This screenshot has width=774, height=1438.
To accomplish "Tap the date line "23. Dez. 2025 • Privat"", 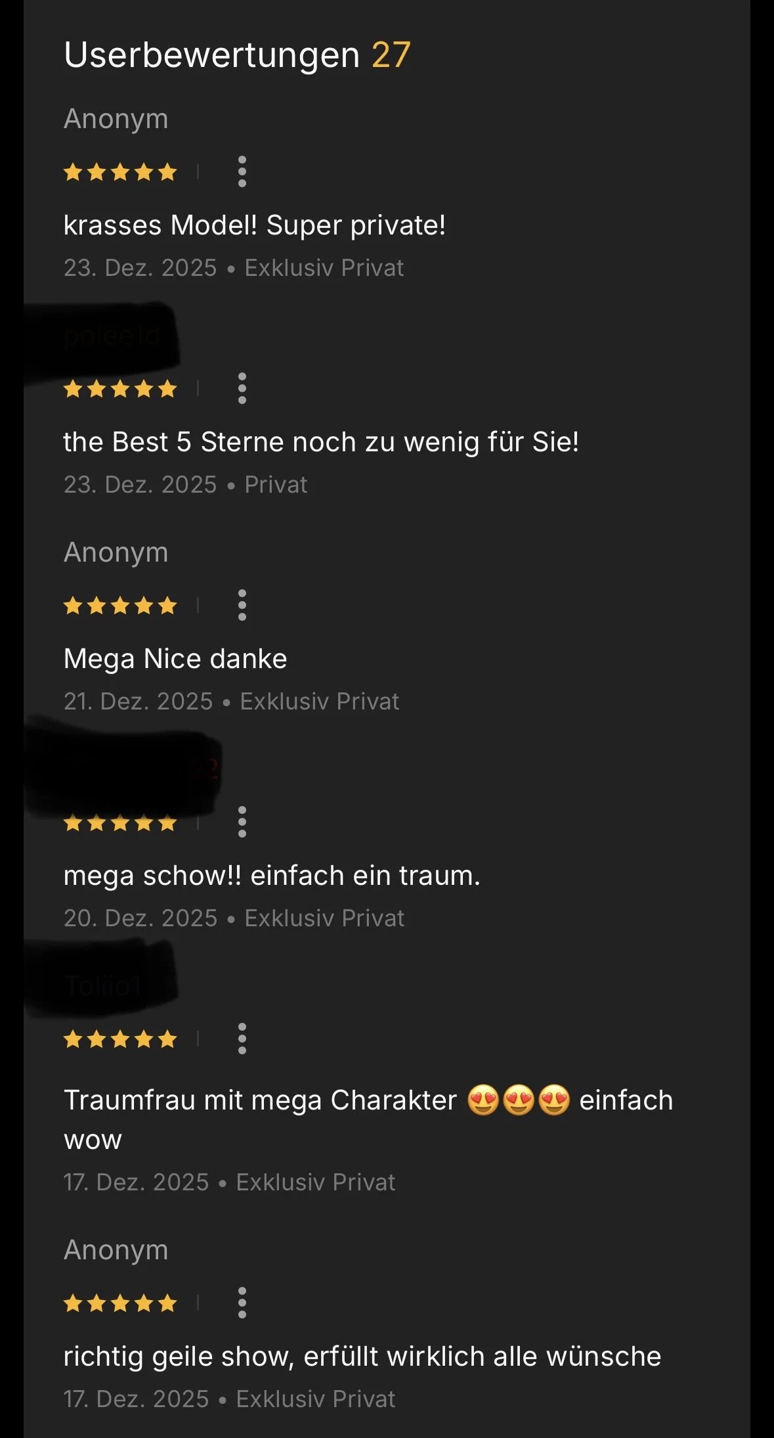I will 185,485.
